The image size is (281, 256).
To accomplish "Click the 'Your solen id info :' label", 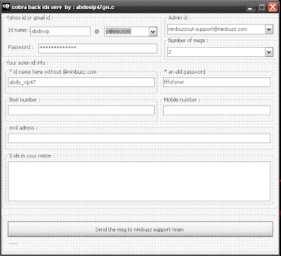I will [x=27, y=63].
